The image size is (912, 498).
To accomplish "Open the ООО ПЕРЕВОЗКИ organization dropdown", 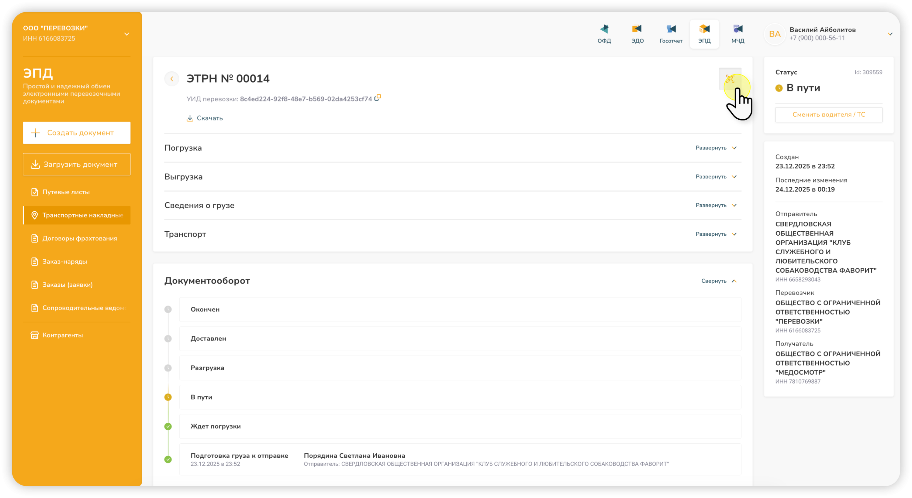I will [126, 34].
